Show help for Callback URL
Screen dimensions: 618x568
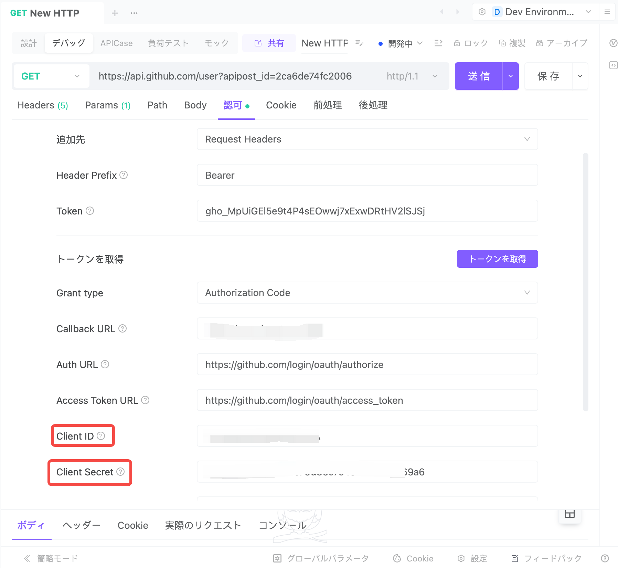tap(122, 328)
